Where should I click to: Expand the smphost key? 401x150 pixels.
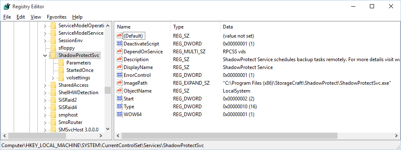pyautogui.click(x=45, y=115)
